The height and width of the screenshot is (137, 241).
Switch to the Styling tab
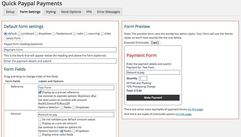(51, 12)
